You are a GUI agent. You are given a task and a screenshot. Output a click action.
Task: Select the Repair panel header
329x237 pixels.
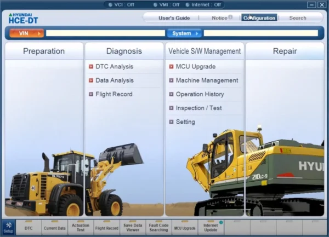click(285, 51)
